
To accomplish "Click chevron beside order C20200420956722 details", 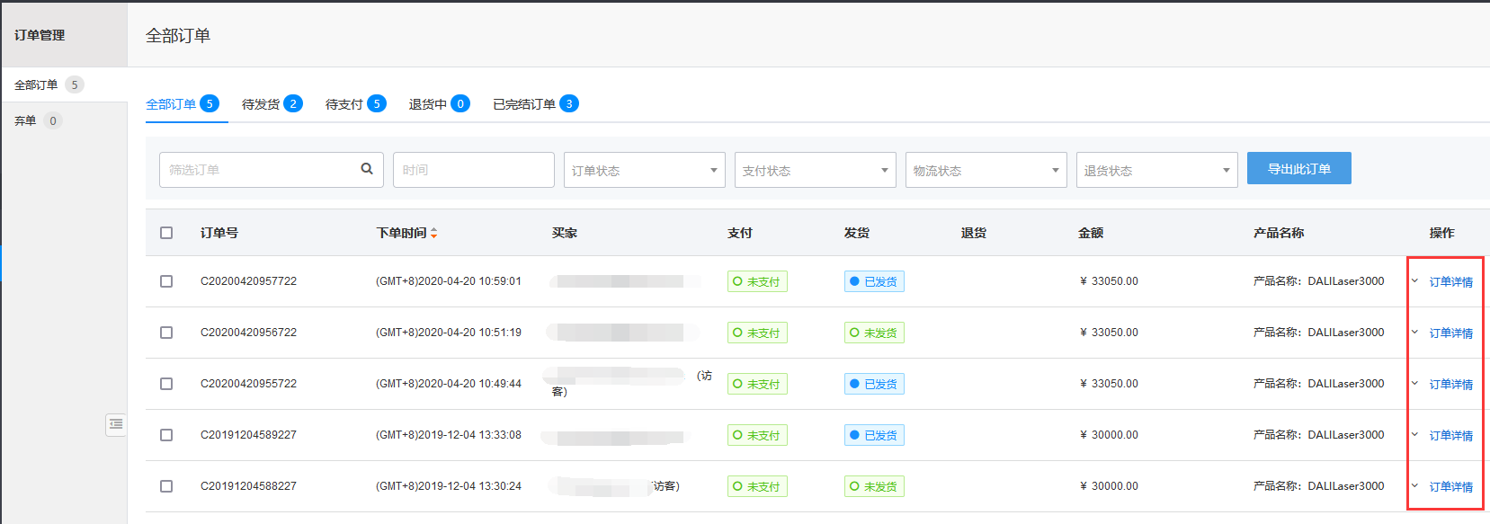I will pyautogui.click(x=1414, y=333).
